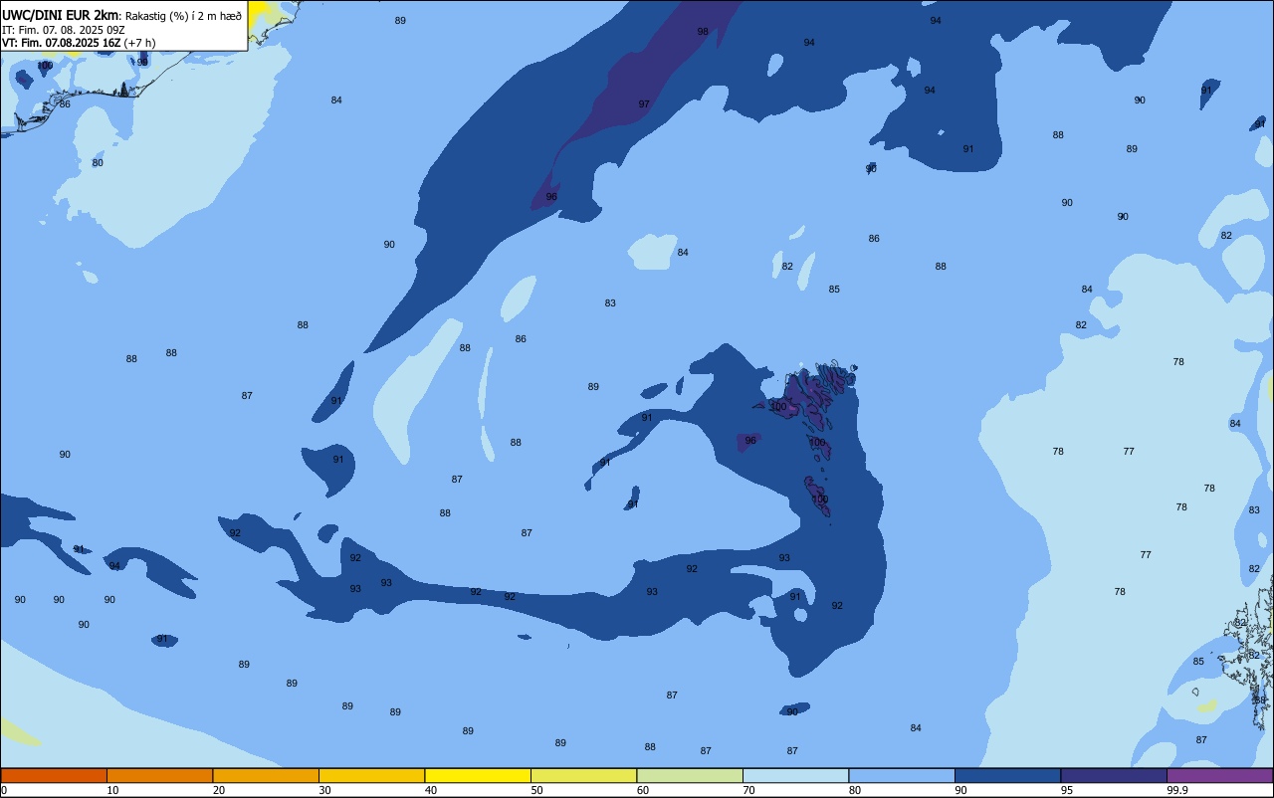Click the 40–50 bright yellow legend swatch
Screen dimensions: 1274x798
tap(478, 775)
